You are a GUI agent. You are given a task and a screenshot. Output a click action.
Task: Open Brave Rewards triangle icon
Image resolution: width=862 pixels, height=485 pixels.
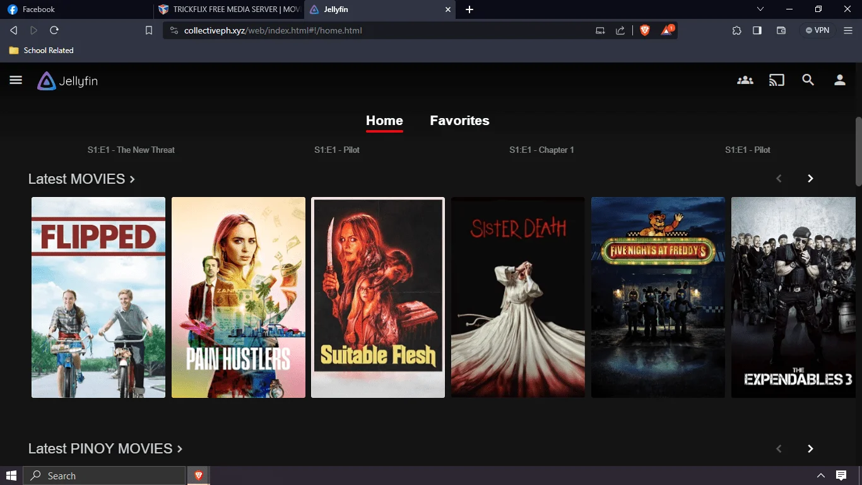pos(667,30)
